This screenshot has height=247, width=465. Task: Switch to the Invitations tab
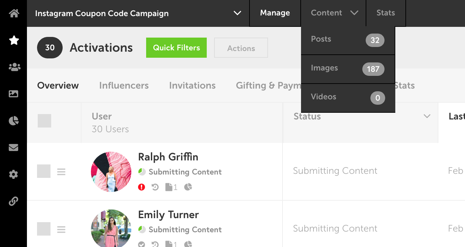coord(192,86)
